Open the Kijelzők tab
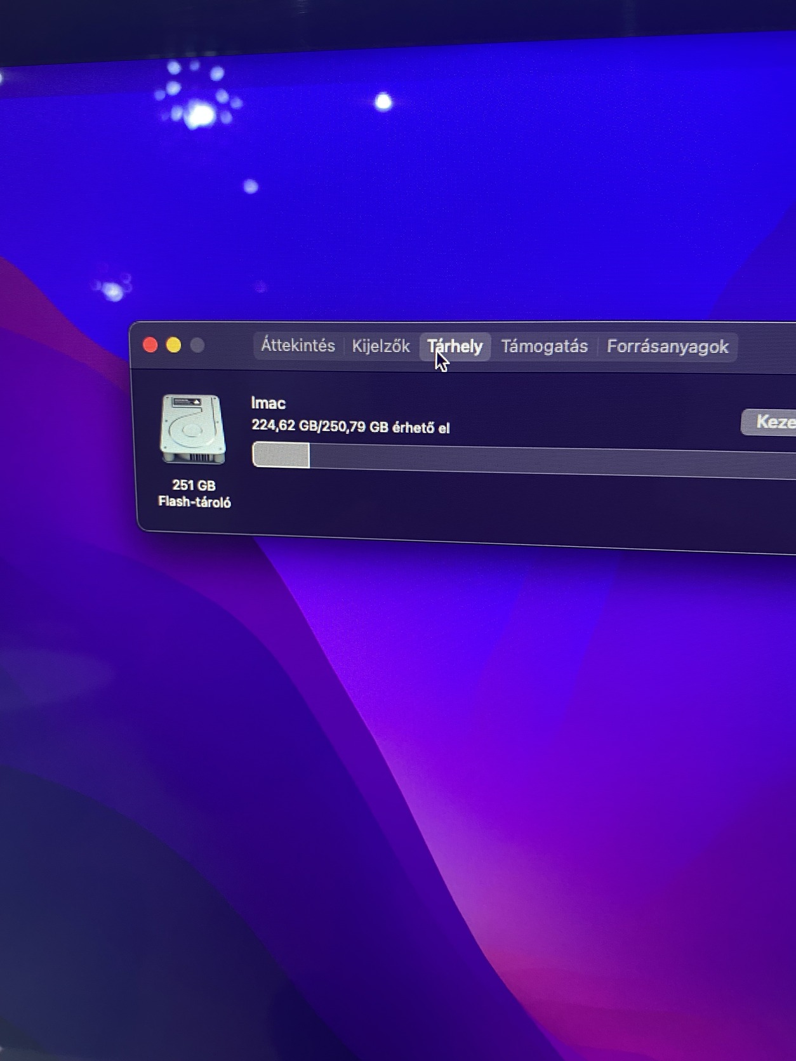The image size is (796, 1061). tap(381, 346)
